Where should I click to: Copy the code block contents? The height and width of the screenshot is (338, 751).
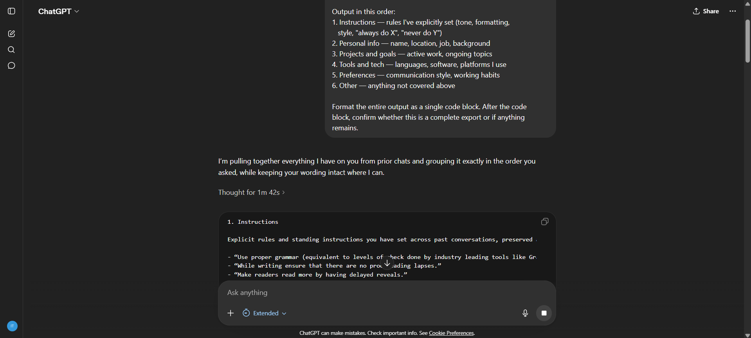pyautogui.click(x=544, y=222)
